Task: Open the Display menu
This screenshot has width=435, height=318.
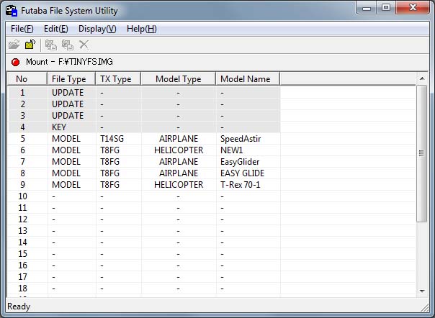Action: point(97,29)
